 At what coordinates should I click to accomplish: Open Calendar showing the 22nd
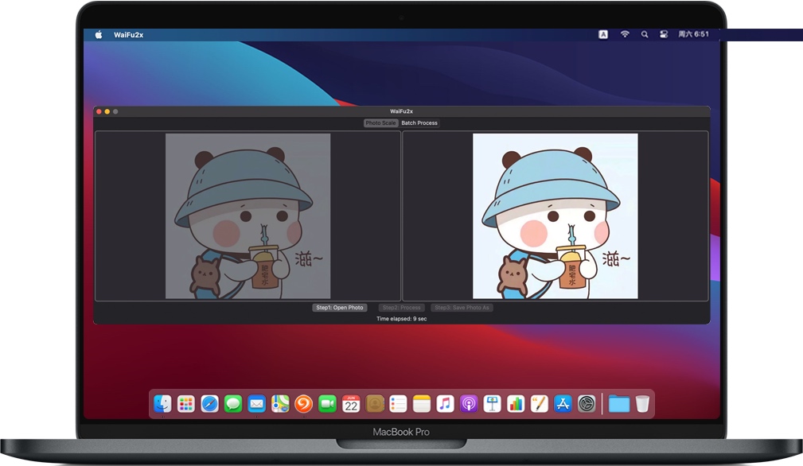coord(350,404)
